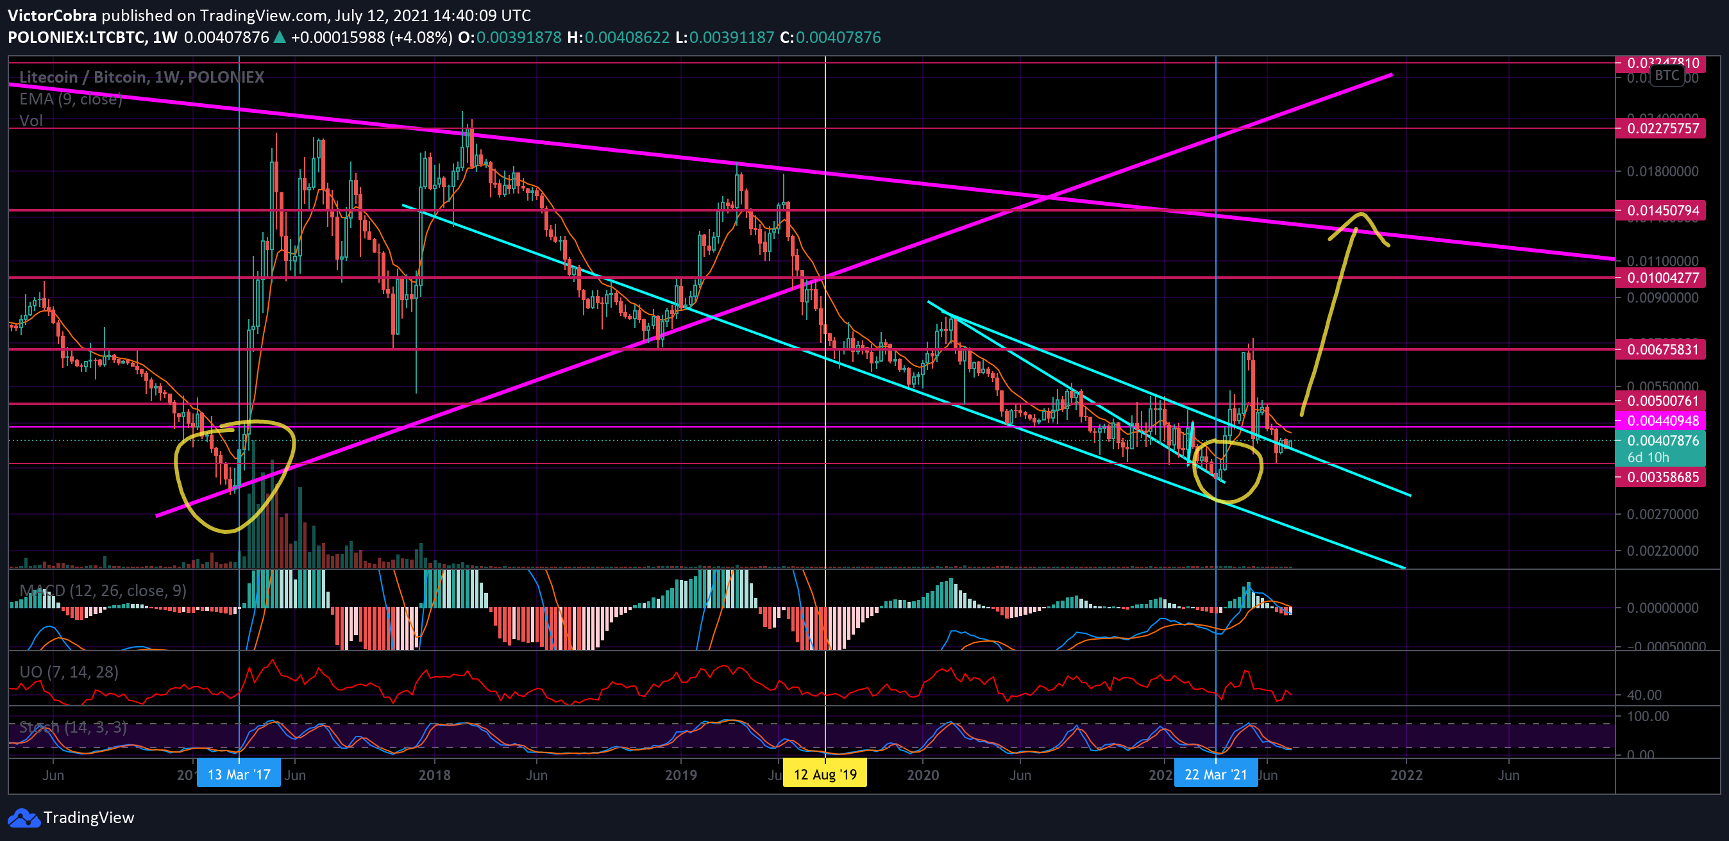
Task: Click the O:0.00391878 open value
Action: (509, 38)
